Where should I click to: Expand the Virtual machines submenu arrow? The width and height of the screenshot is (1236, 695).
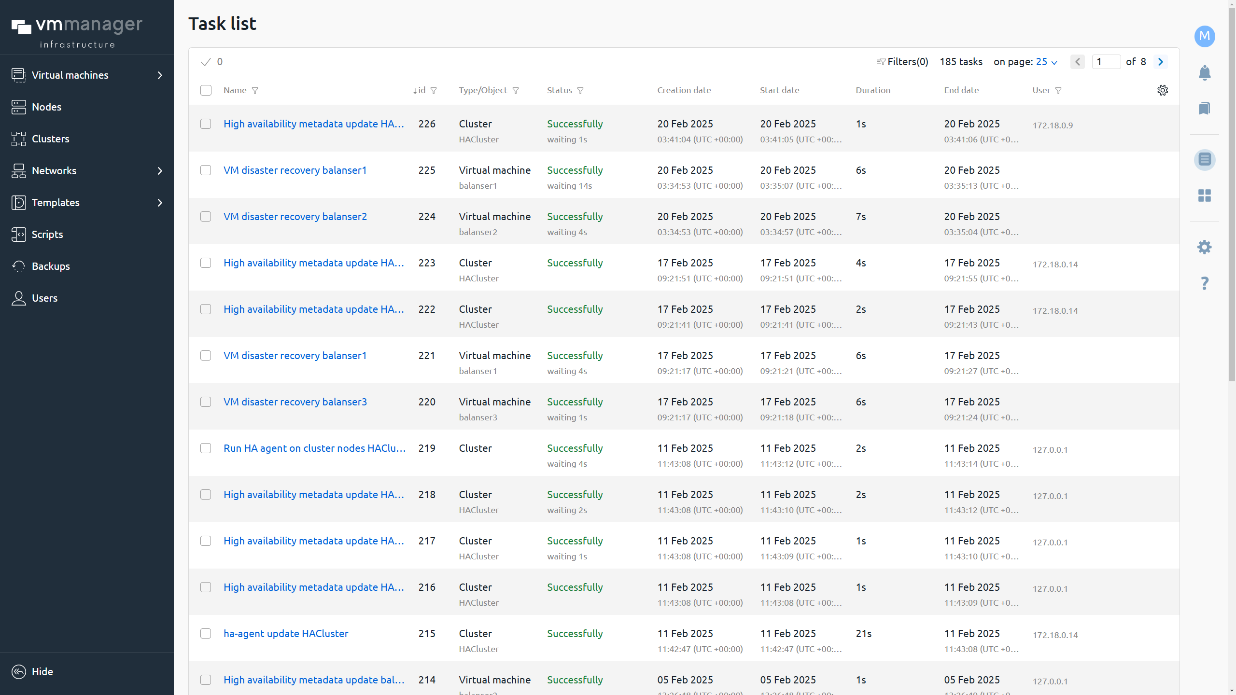pos(160,75)
